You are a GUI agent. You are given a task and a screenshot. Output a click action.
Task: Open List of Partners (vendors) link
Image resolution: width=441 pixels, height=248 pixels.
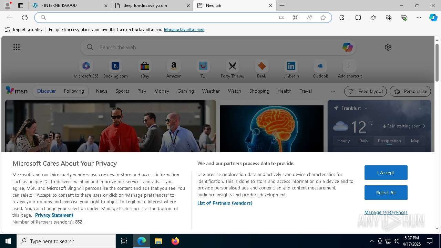tap(225, 203)
